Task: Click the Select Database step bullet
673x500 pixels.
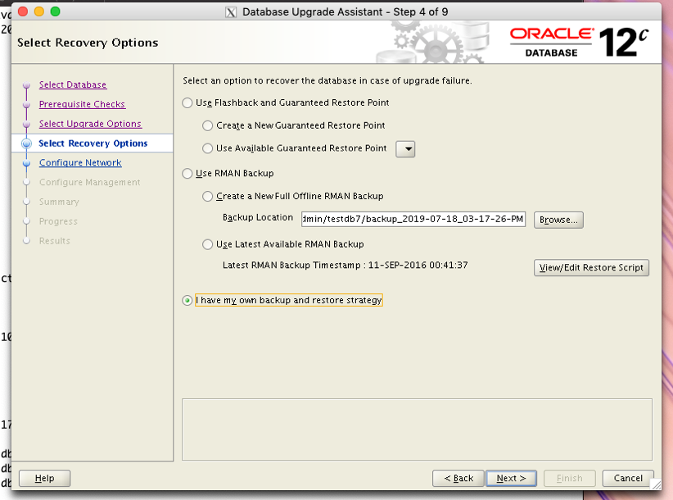Action: 27,85
